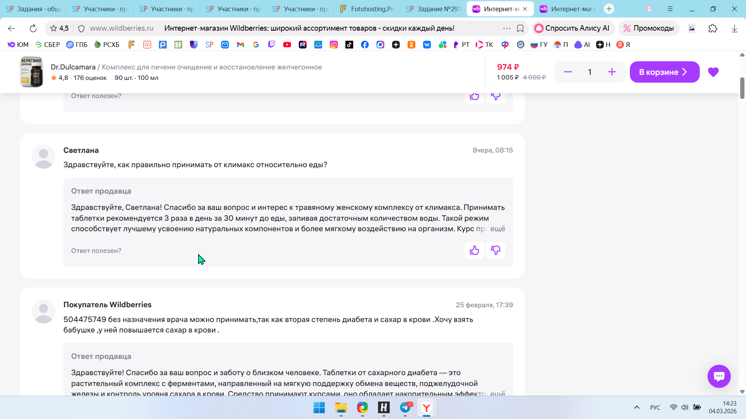Switch to the Fotohosting.Pro tab
The width and height of the screenshot is (746, 419).
tap(367, 9)
